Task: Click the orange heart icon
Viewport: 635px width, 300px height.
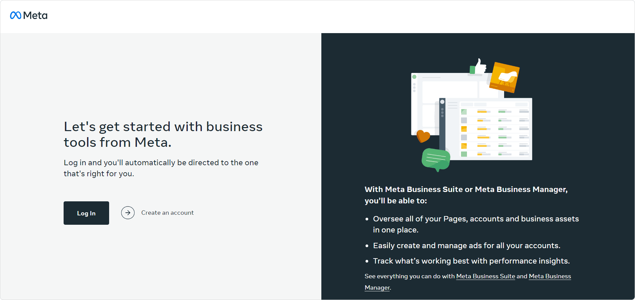Action: pos(423,136)
